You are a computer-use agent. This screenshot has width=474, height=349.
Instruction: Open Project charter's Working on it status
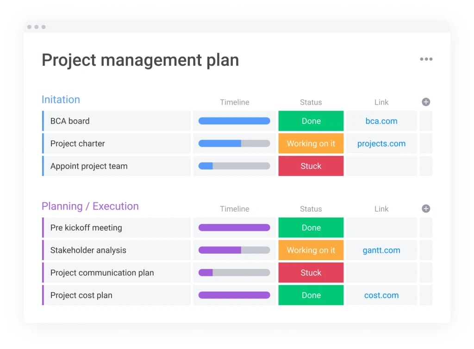tap(311, 143)
